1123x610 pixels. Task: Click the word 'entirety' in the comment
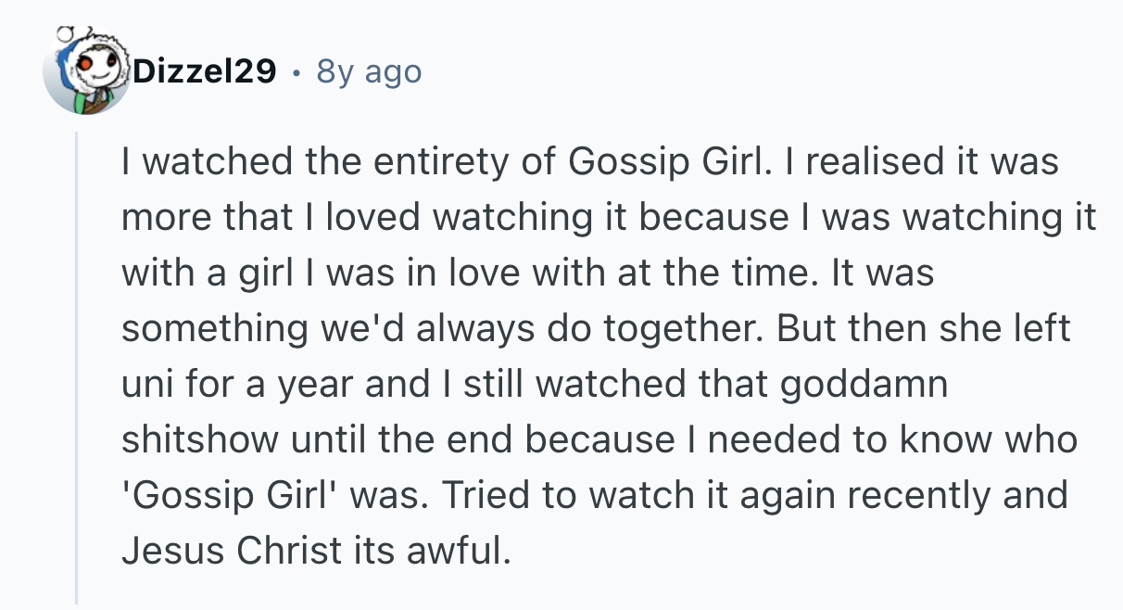pos(421,163)
